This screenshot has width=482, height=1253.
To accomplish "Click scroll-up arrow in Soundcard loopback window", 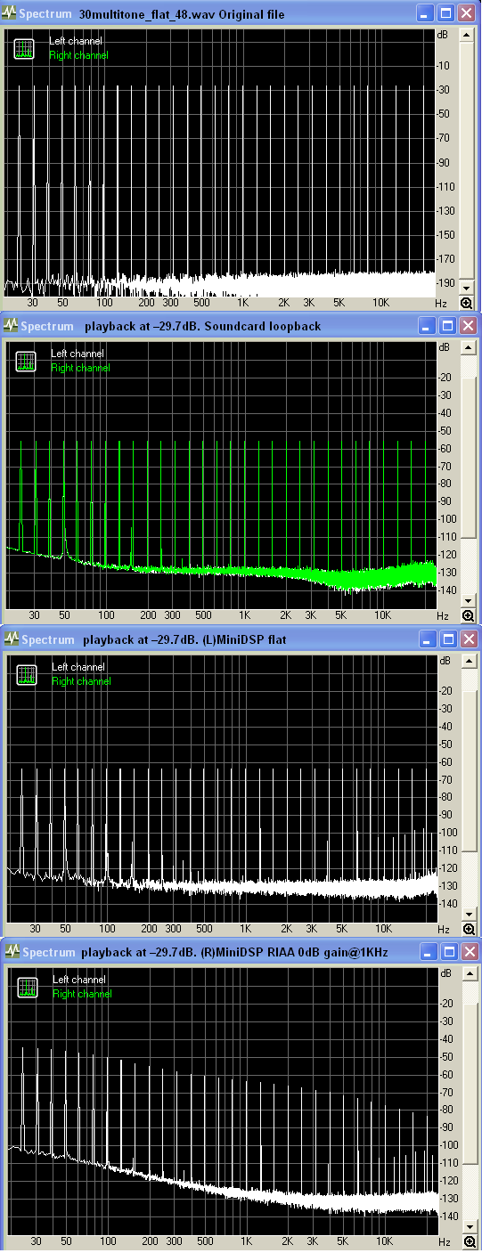I will coord(468,348).
